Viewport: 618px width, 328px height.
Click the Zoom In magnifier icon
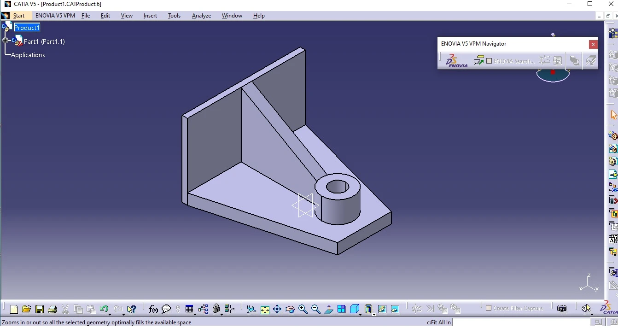(x=303, y=309)
